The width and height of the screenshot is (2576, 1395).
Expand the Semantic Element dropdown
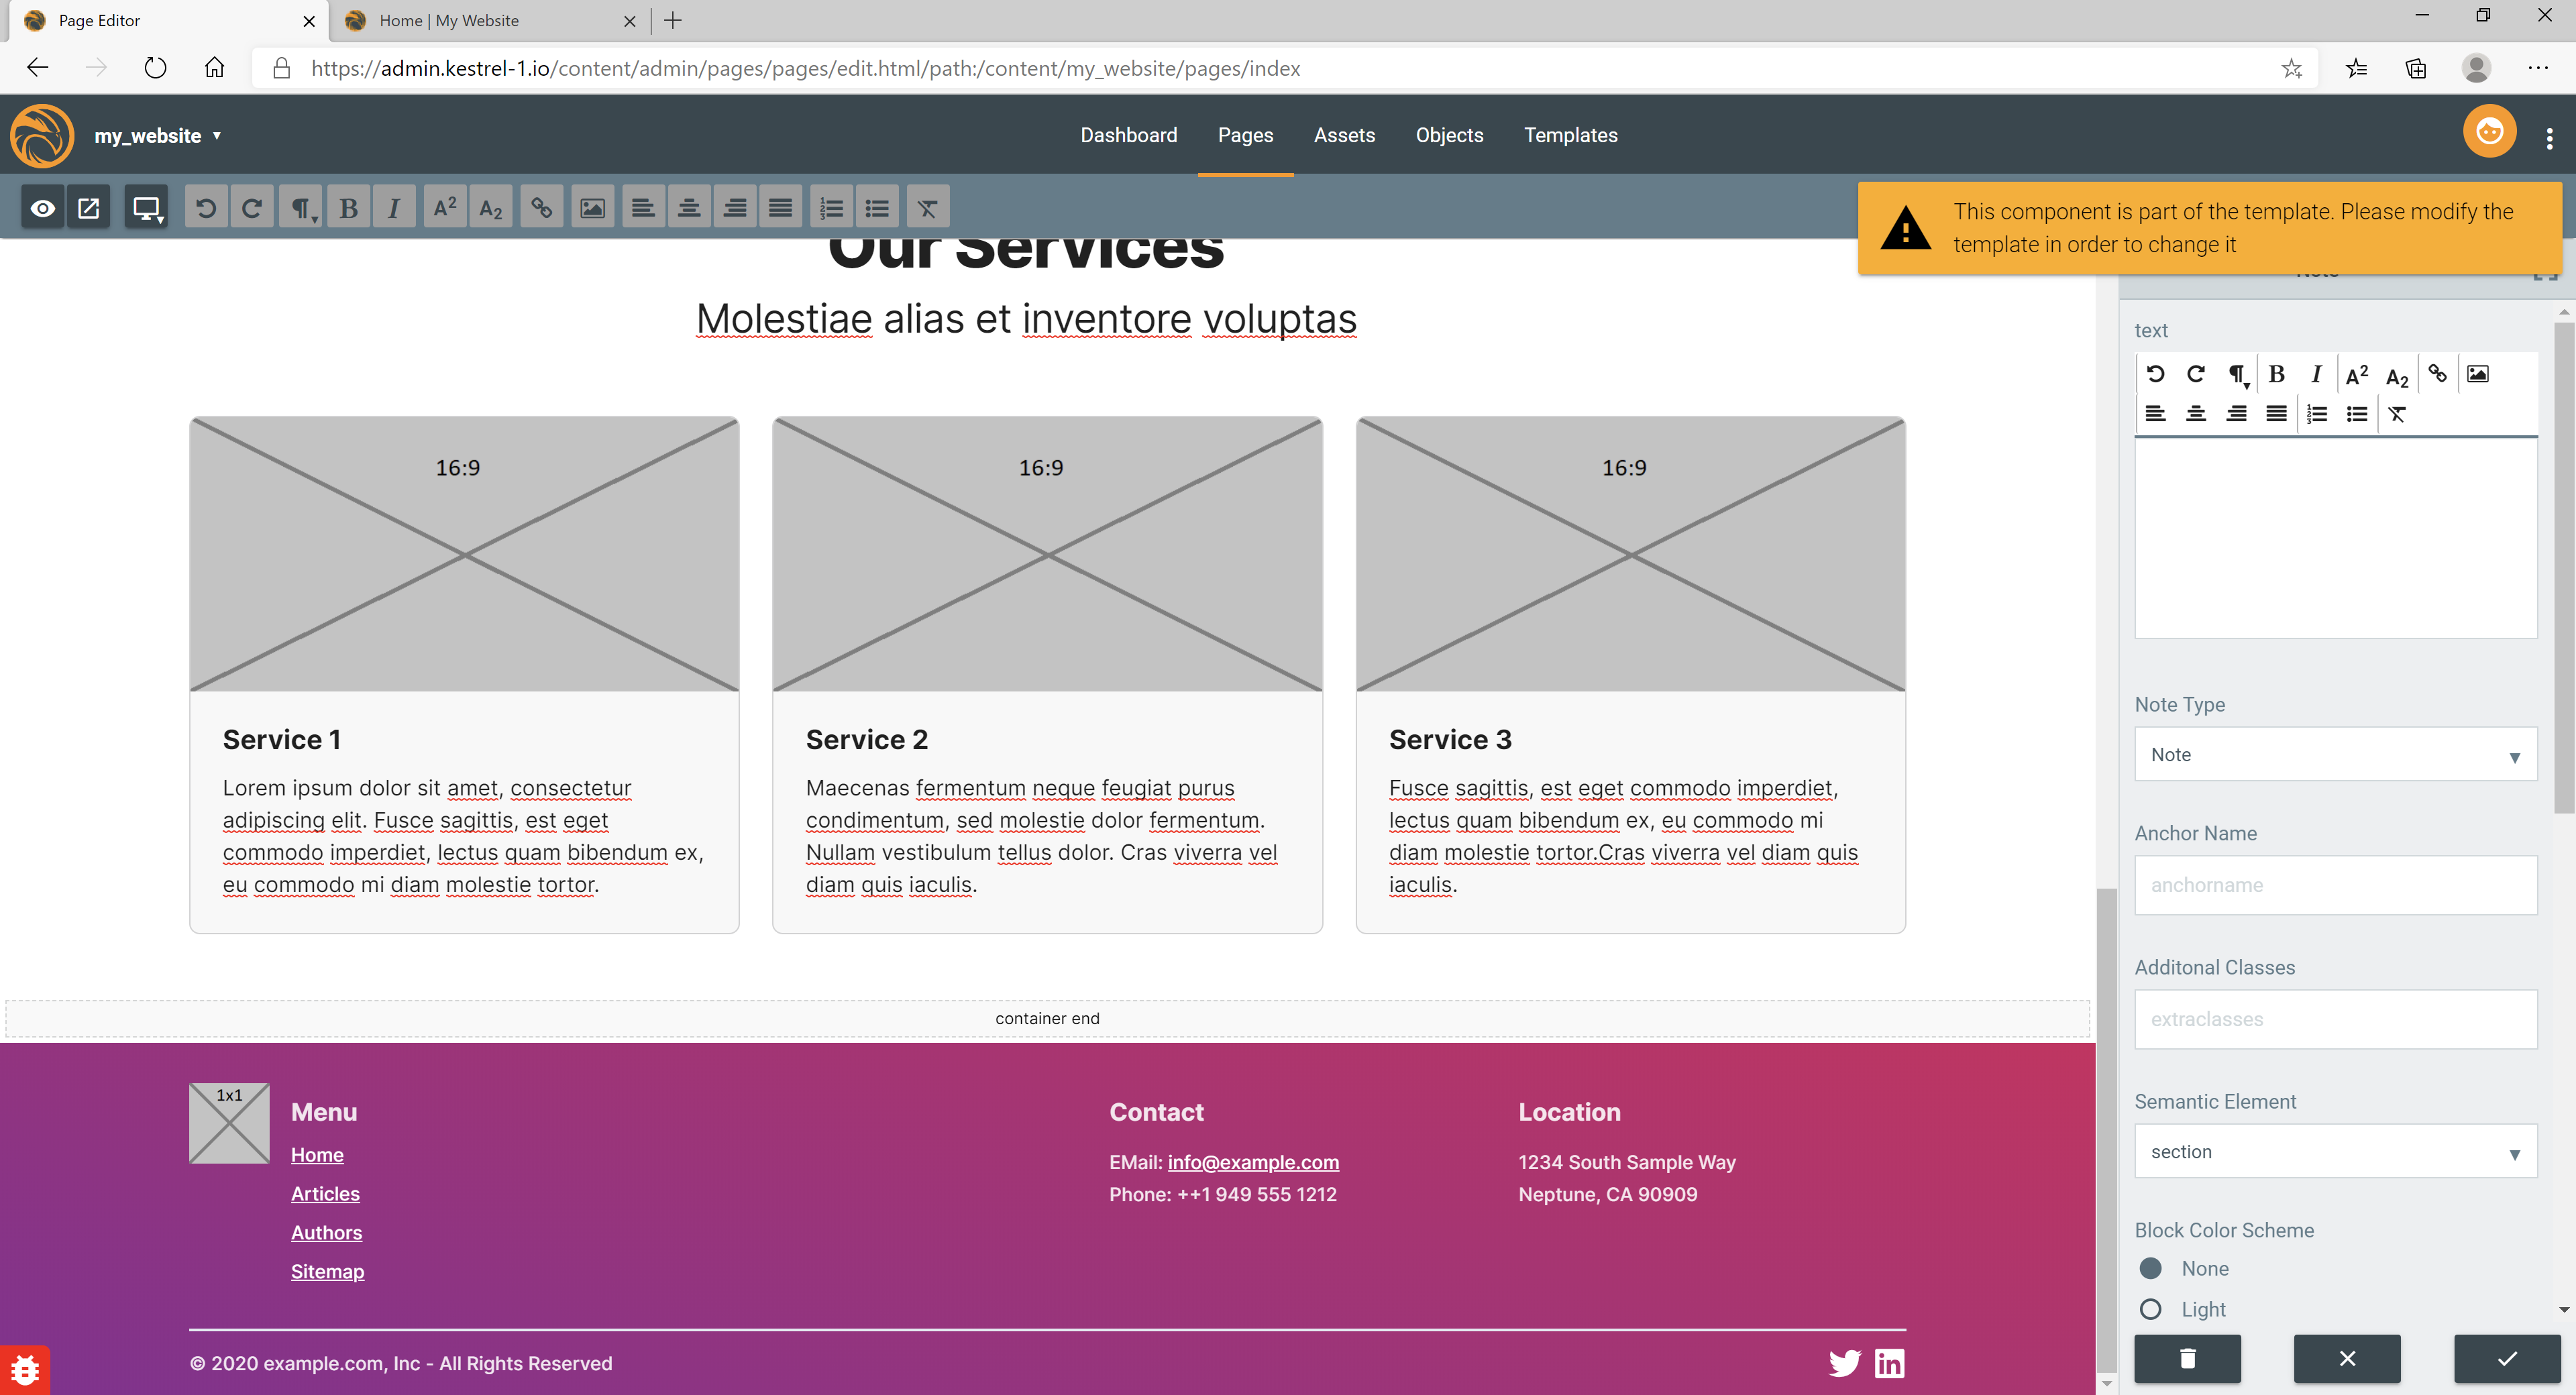pyautogui.click(x=2335, y=1152)
